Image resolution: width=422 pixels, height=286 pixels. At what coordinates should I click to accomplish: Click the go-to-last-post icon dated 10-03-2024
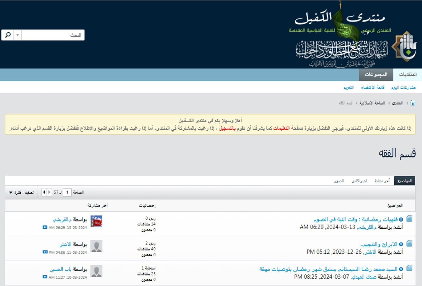point(45,277)
